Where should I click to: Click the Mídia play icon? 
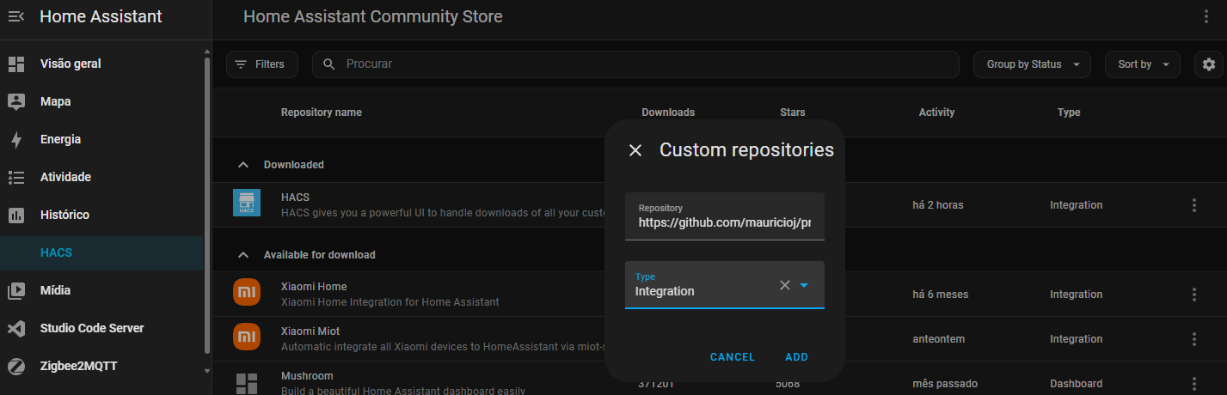16,290
